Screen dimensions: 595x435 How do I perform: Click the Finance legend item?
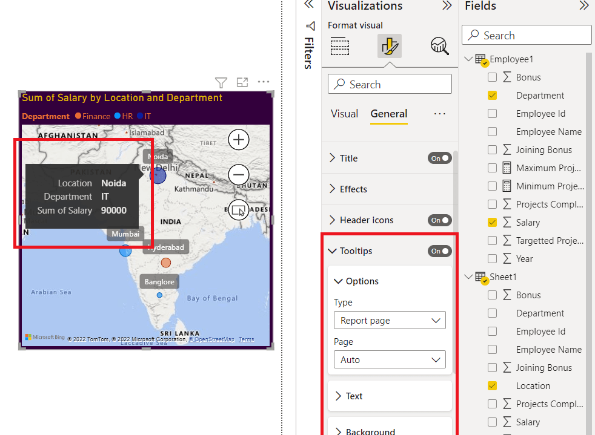tap(93, 116)
